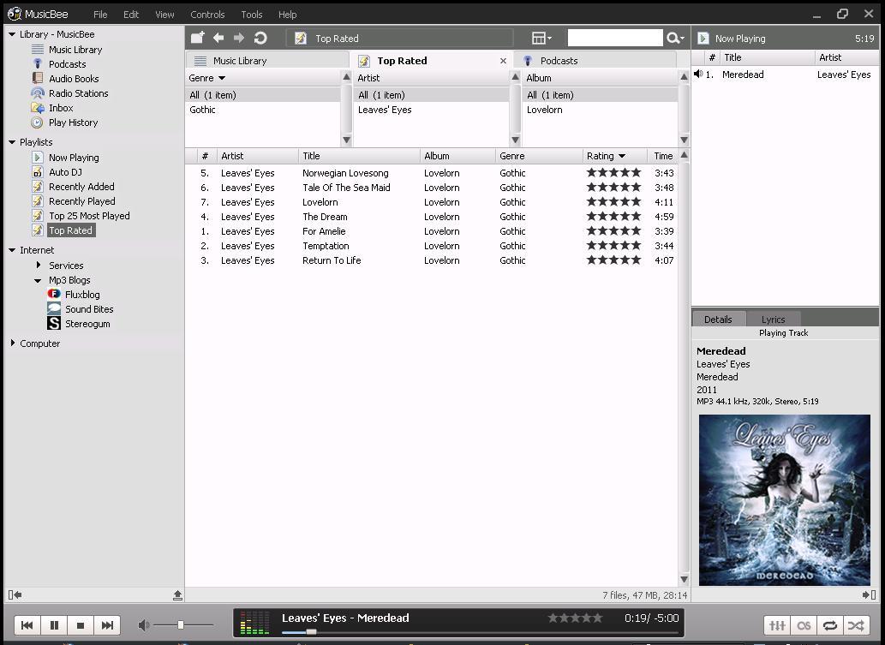The height and width of the screenshot is (645, 885).
Task: Pause the current playback
Action: click(54, 624)
